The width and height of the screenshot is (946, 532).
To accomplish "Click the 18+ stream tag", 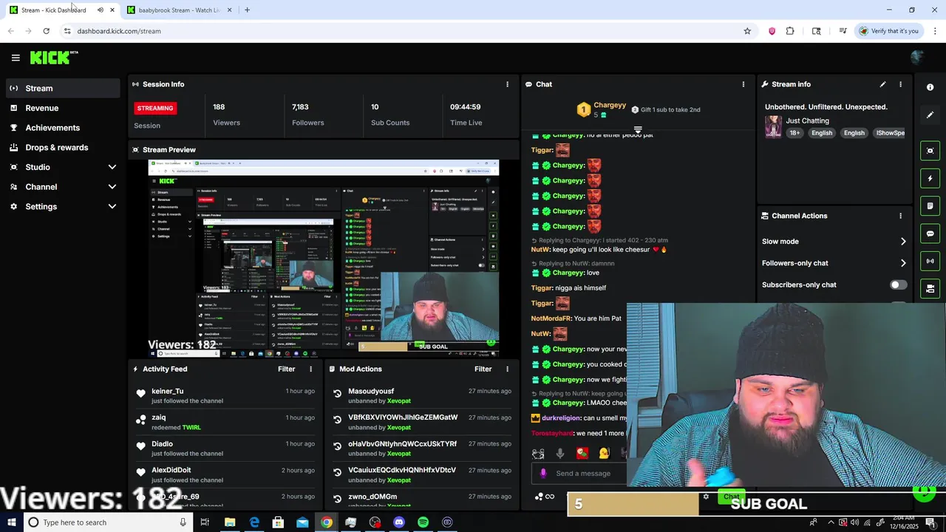I will pos(794,133).
